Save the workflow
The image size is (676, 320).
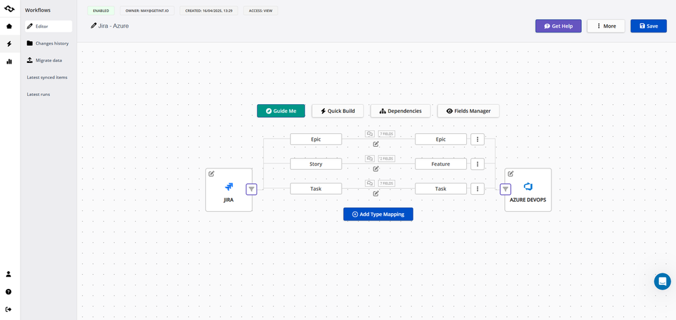click(648, 26)
